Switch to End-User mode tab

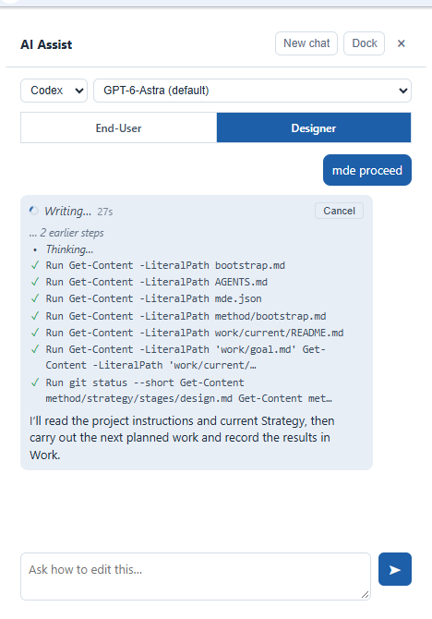[119, 127]
